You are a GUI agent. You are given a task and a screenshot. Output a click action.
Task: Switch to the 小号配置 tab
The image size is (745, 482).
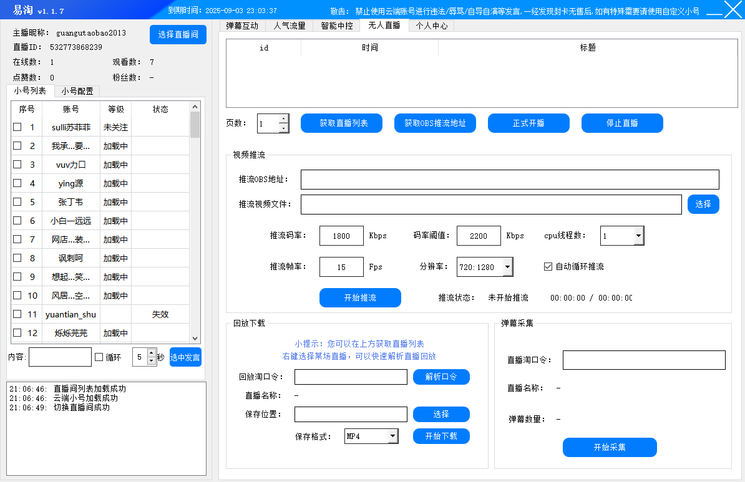(x=77, y=91)
